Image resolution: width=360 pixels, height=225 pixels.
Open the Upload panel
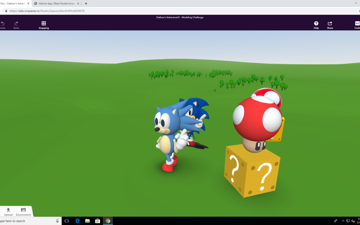click(x=8, y=212)
